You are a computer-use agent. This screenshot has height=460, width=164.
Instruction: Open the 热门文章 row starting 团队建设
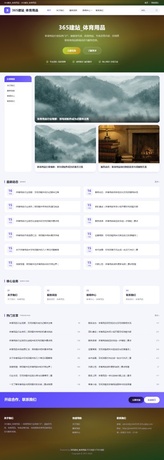click(x=121, y=332)
